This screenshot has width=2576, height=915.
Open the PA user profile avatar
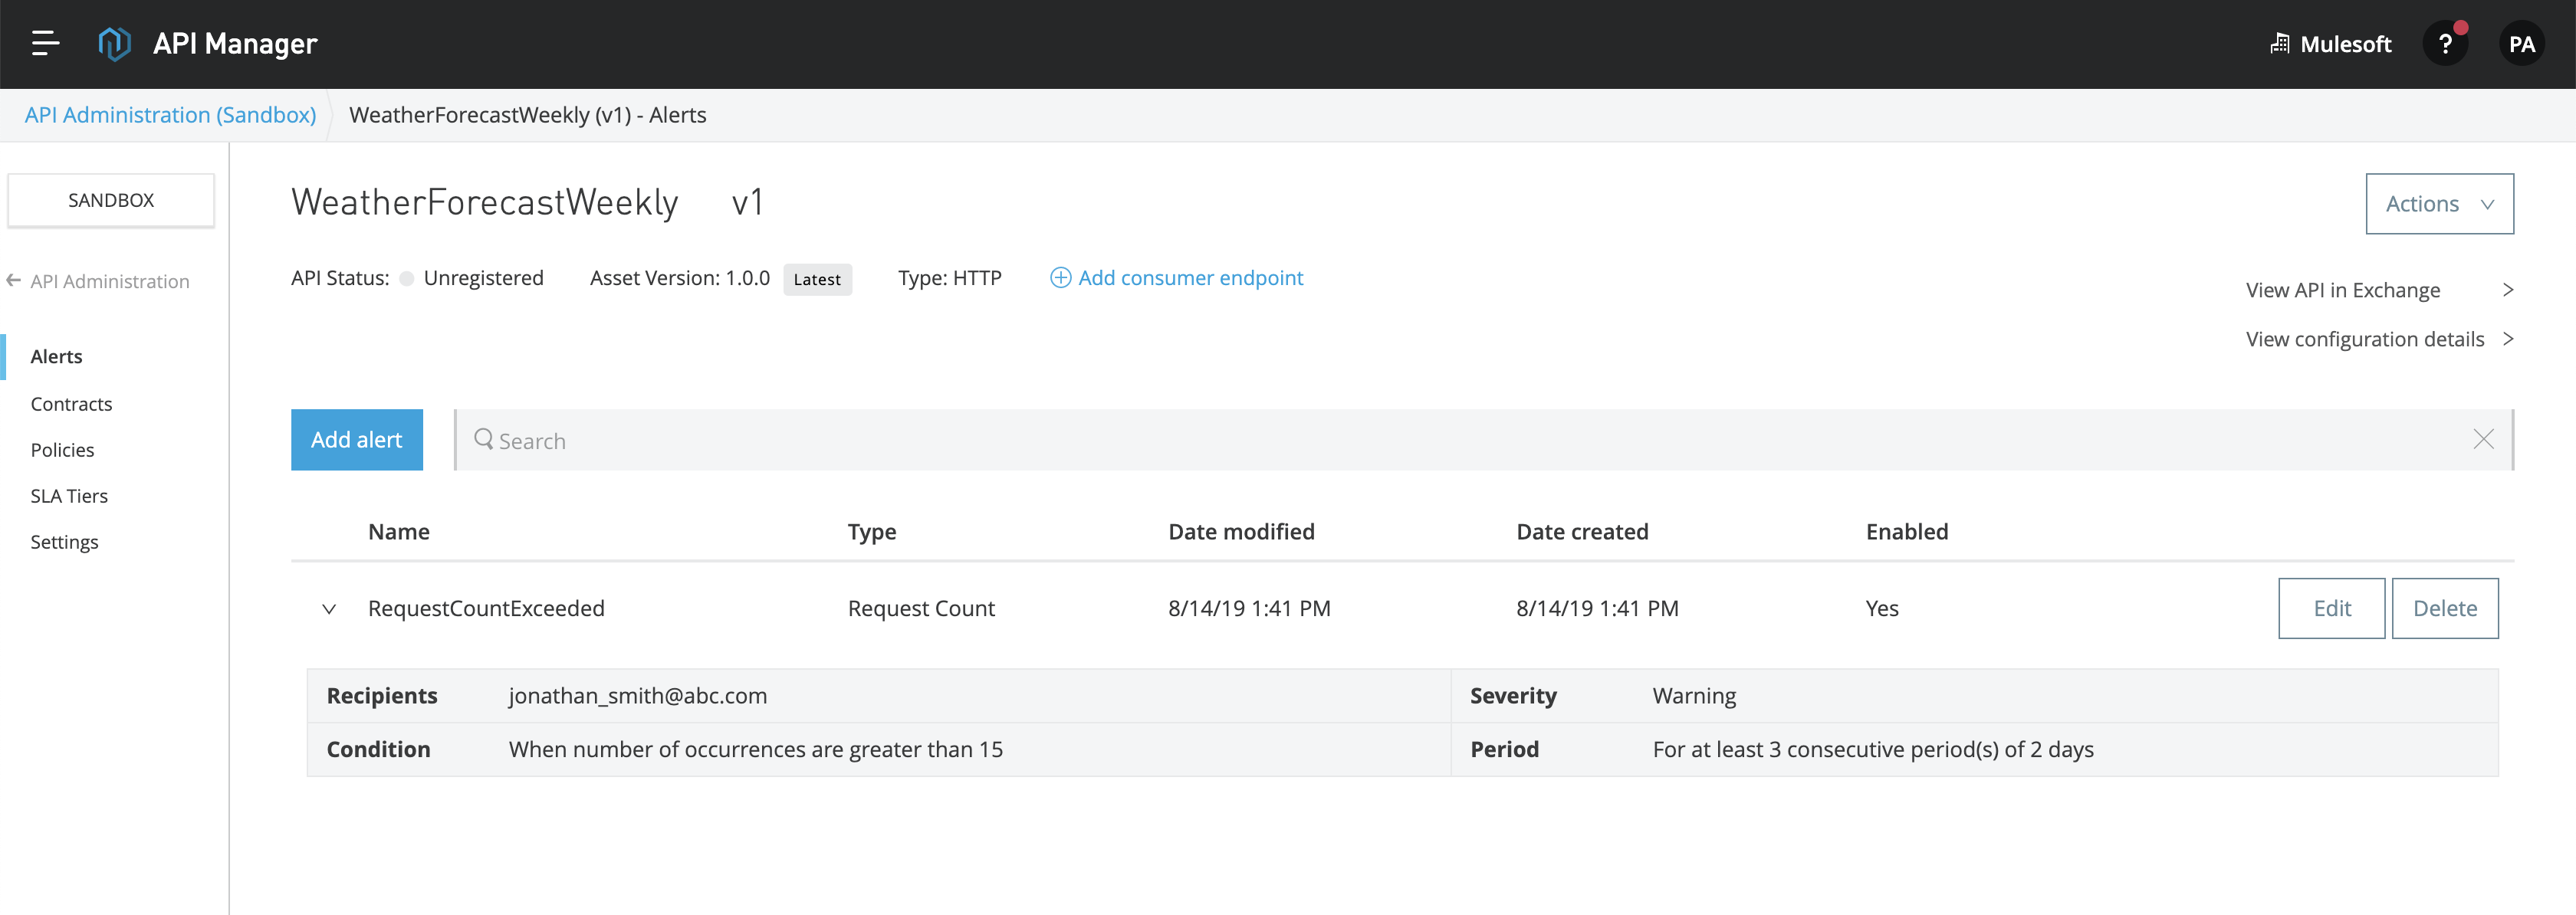coord(2521,44)
